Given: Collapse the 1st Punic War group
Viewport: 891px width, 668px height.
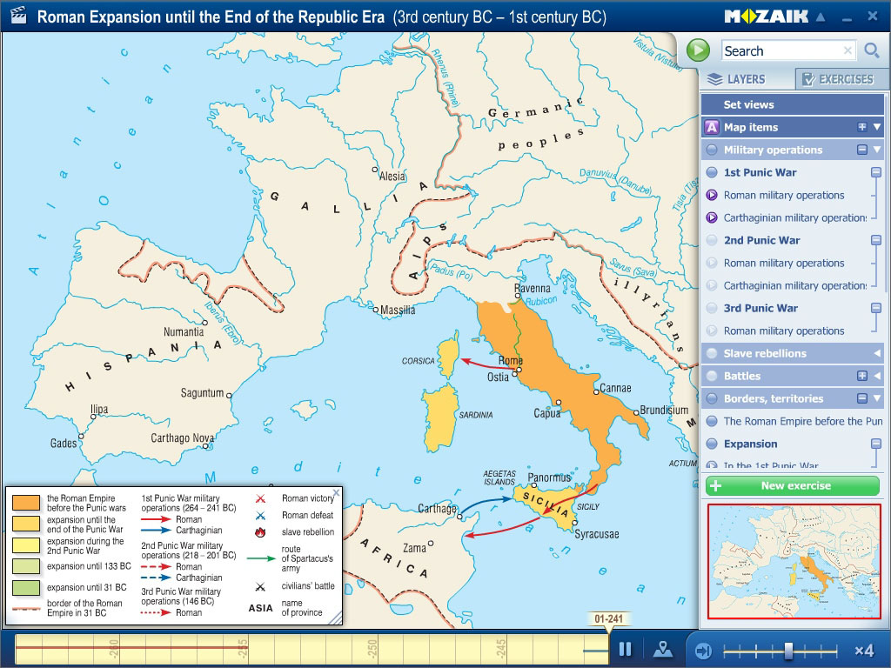Looking at the screenshot, I should click(876, 172).
